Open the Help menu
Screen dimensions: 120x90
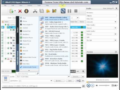tap(47, 5)
